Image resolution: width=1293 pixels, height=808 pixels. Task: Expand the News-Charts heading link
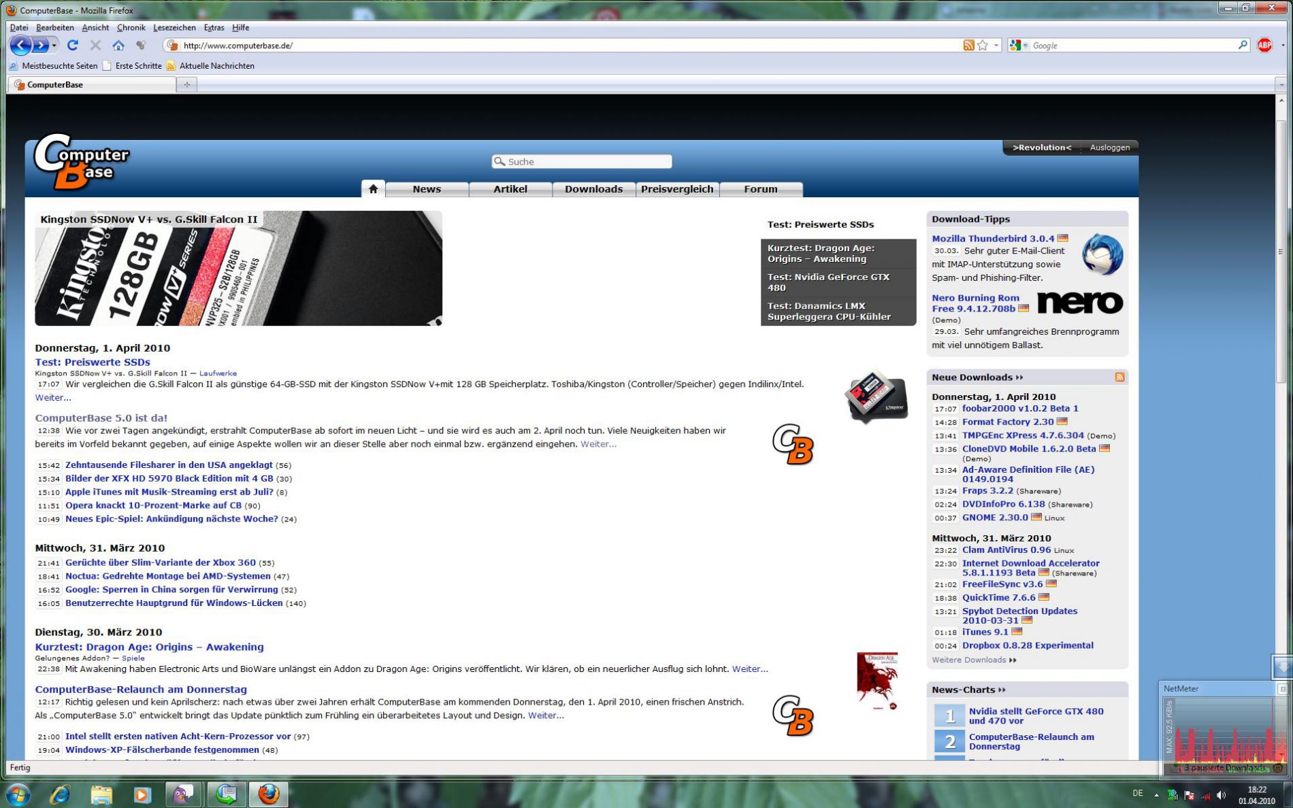click(x=968, y=690)
